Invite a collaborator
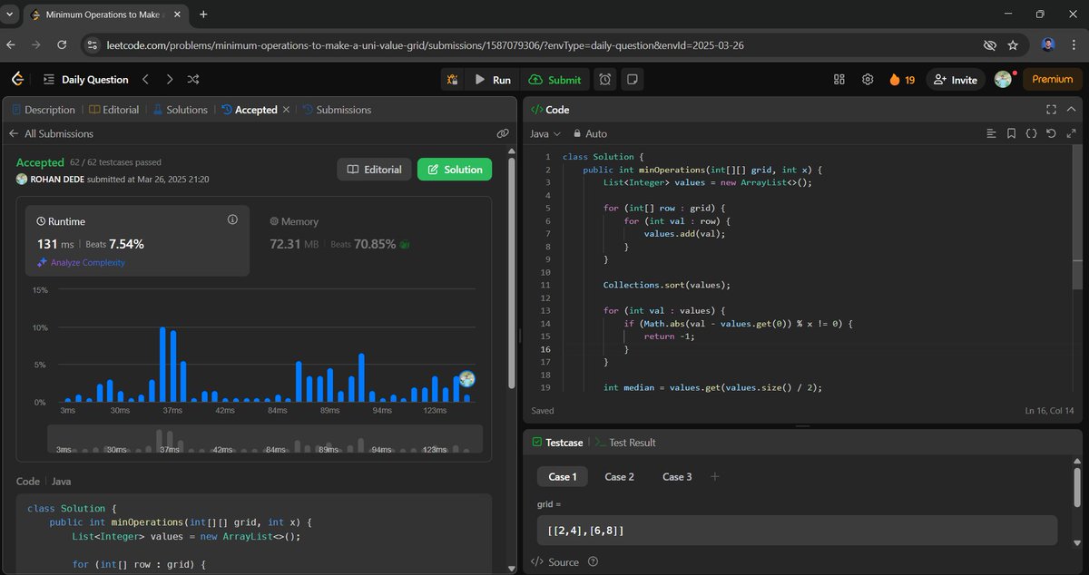The width and height of the screenshot is (1089, 575). coord(955,80)
